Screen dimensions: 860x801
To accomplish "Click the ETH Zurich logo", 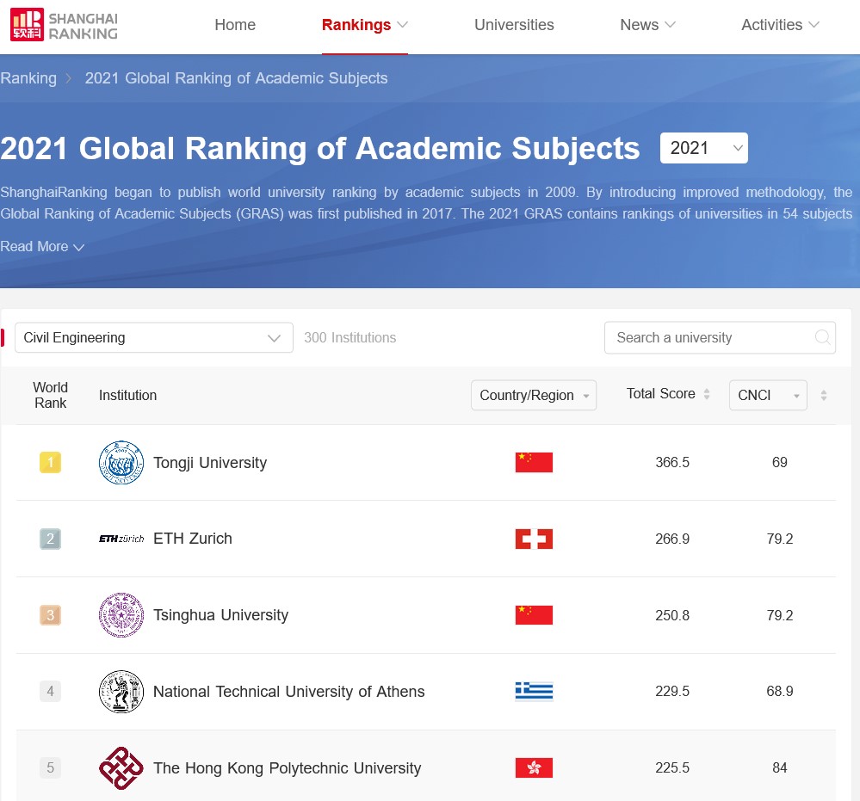I will click(x=121, y=539).
